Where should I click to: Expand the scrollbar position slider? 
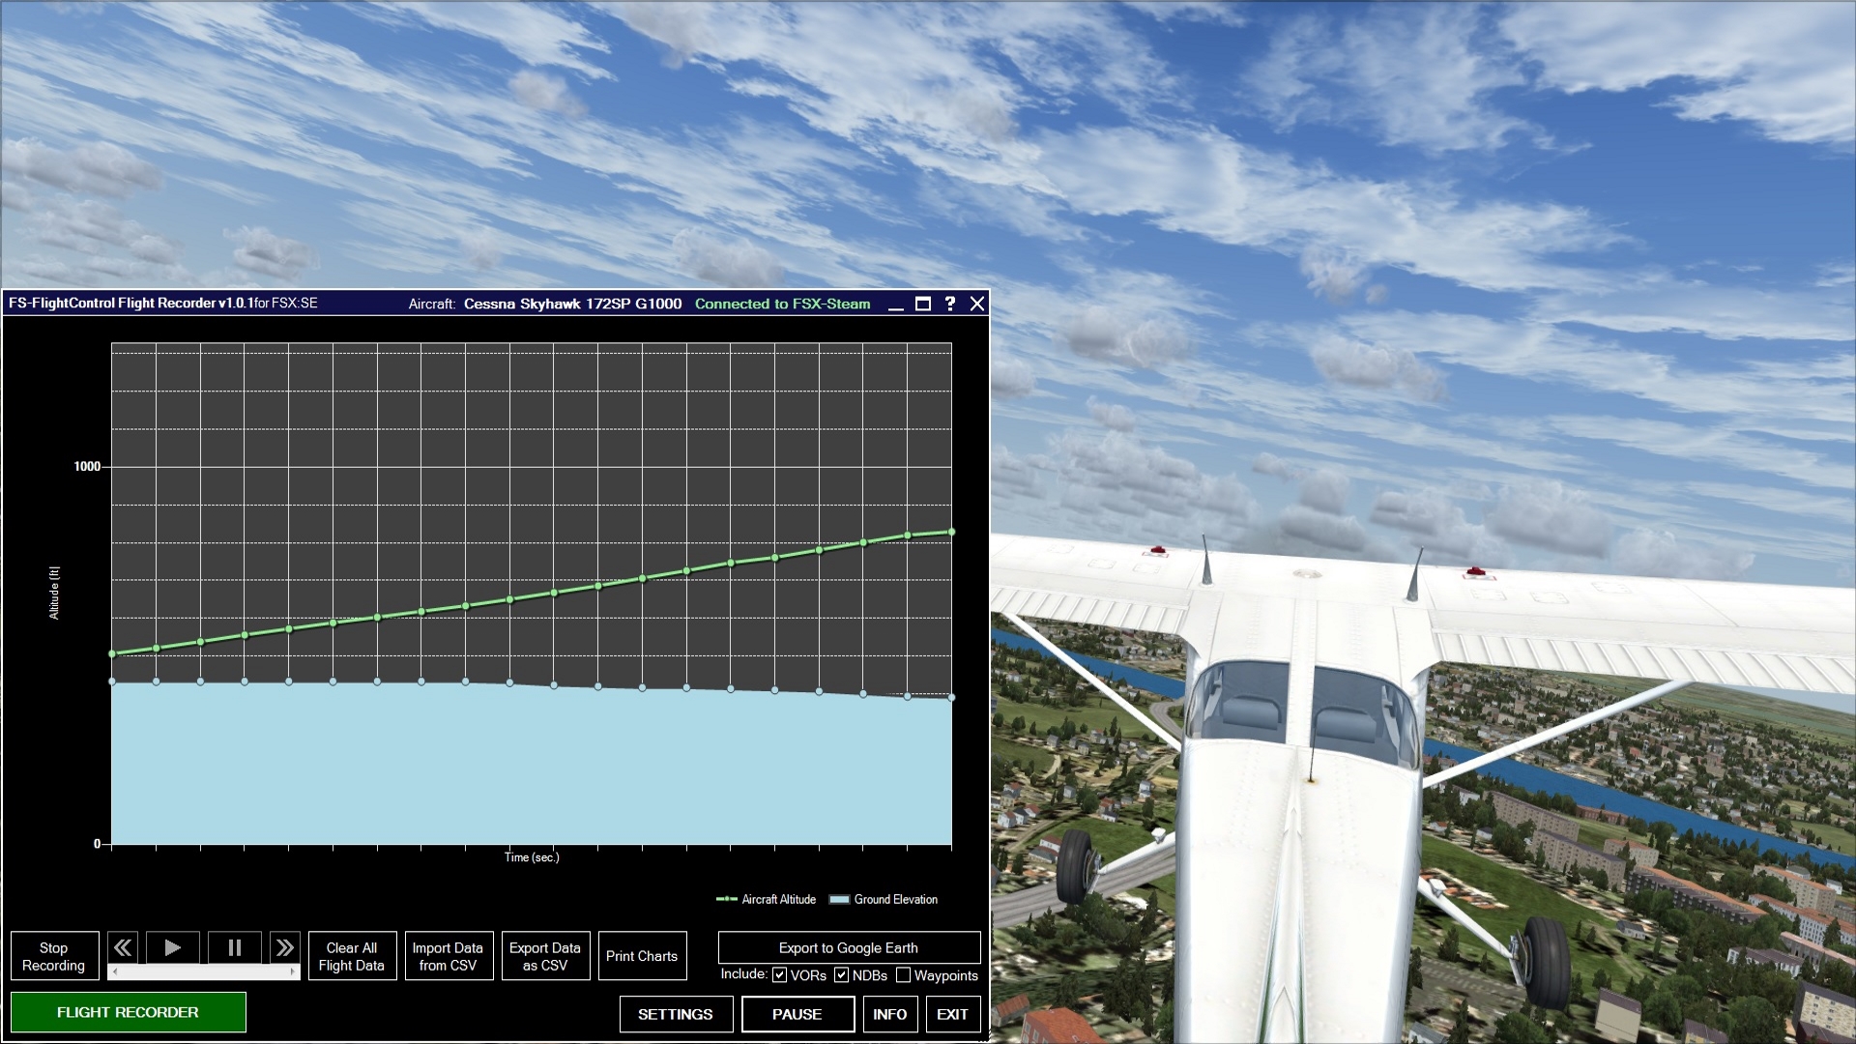click(203, 972)
